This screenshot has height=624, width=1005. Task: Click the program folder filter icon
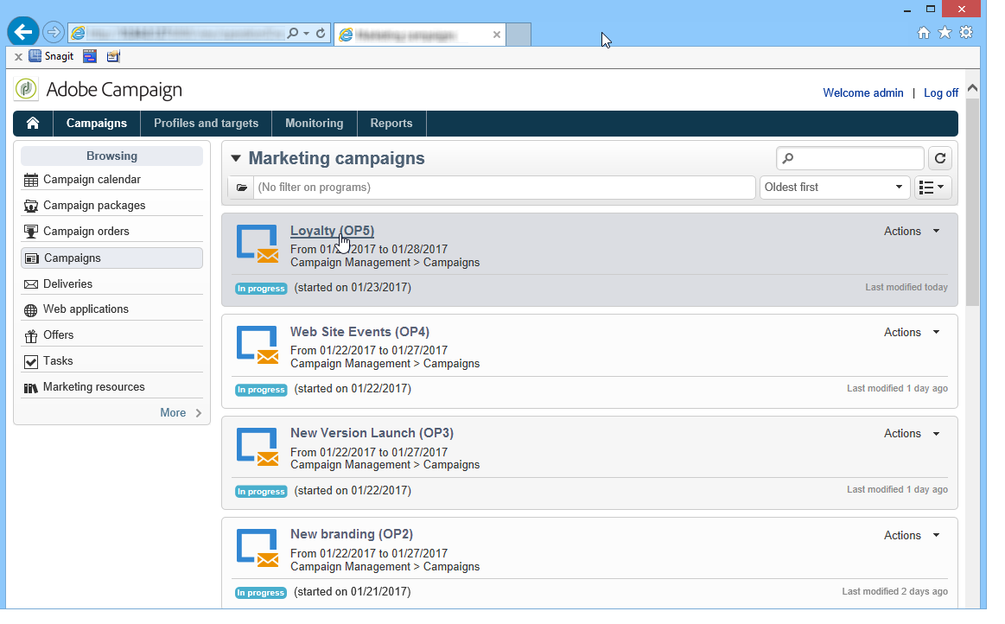coord(241,188)
